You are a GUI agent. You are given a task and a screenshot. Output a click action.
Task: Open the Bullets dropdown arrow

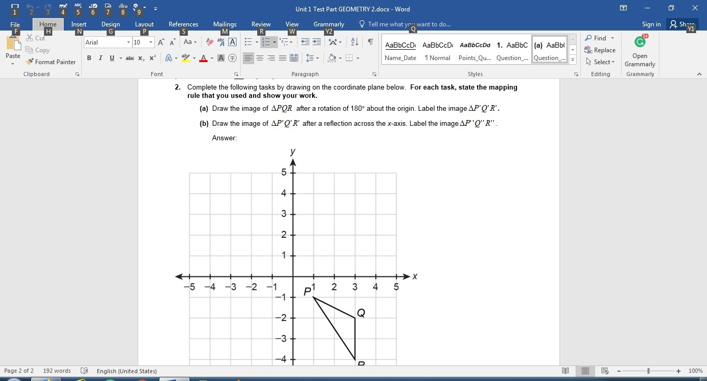257,42
